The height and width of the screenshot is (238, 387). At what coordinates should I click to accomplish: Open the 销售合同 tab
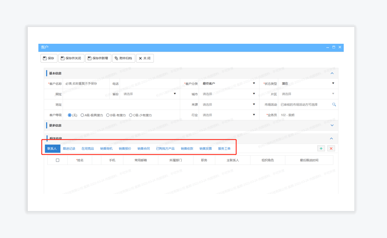click(x=143, y=148)
